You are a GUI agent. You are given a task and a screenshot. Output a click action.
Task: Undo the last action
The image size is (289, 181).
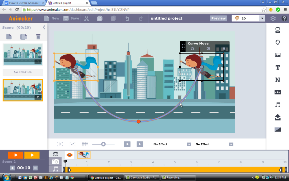[x=127, y=18]
